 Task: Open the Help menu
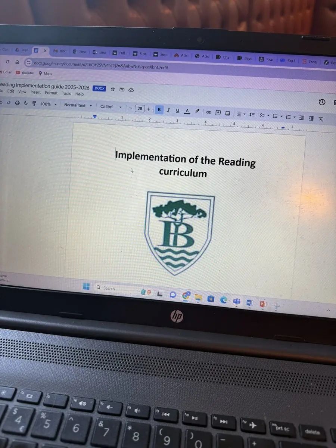click(80, 94)
